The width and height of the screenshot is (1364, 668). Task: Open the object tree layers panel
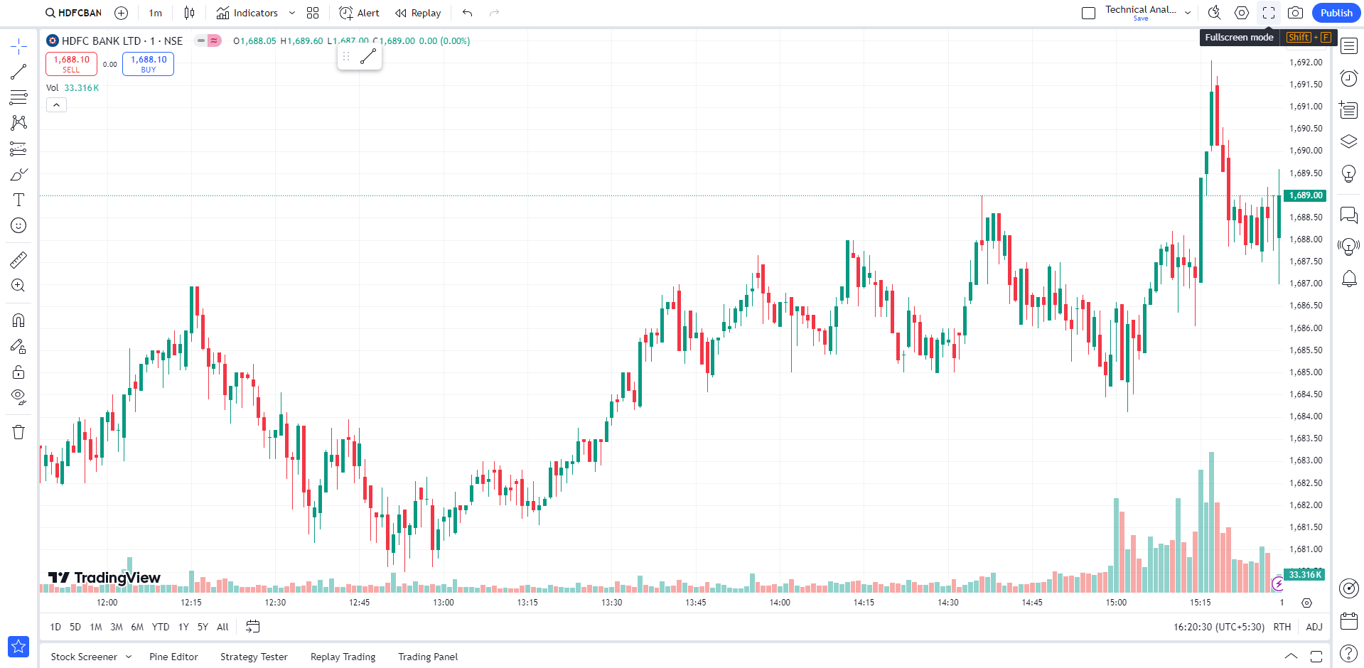[x=1348, y=141]
